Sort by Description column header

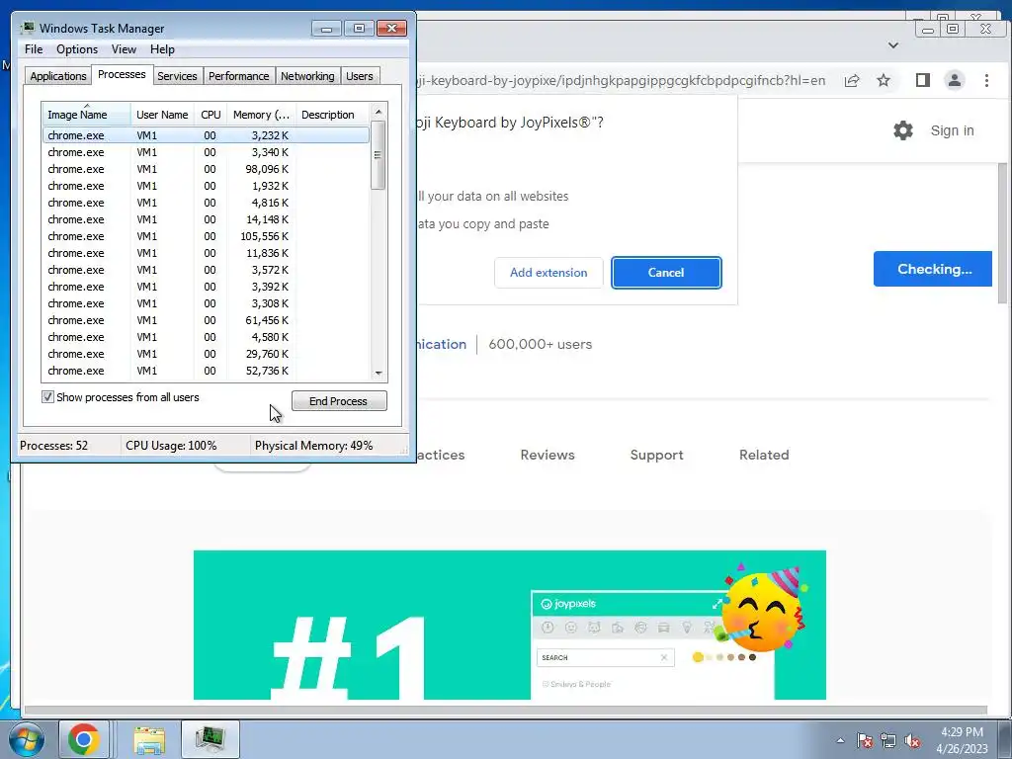pos(332,115)
